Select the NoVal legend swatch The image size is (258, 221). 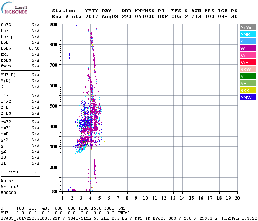tap(248, 27)
